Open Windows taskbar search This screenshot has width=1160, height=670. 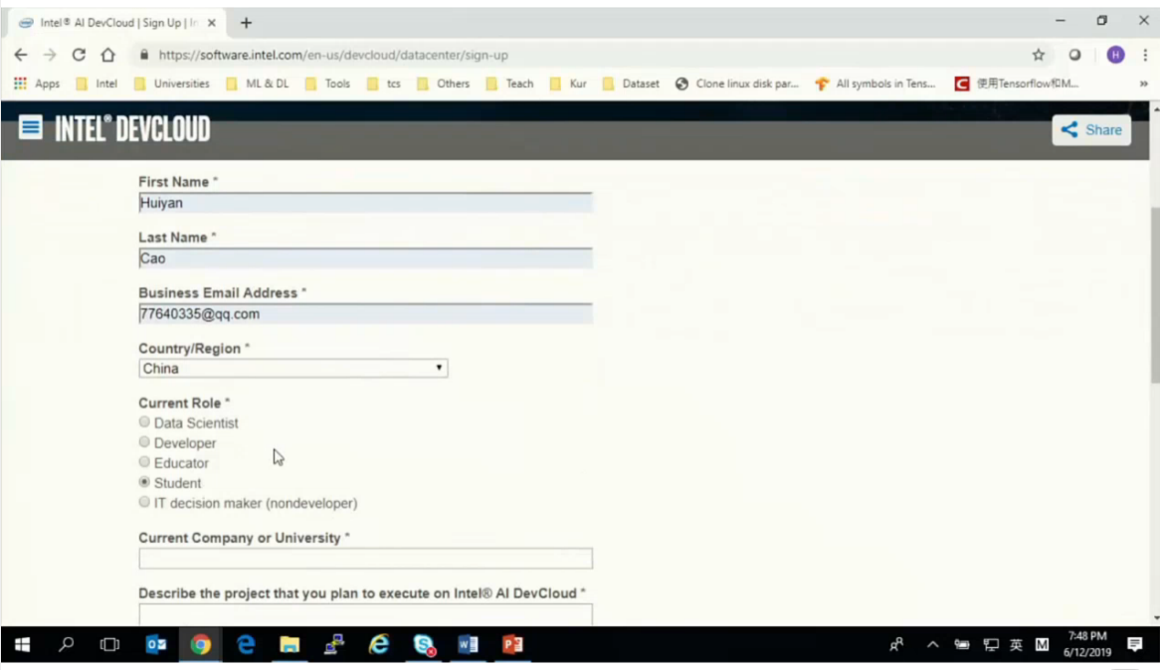point(66,645)
